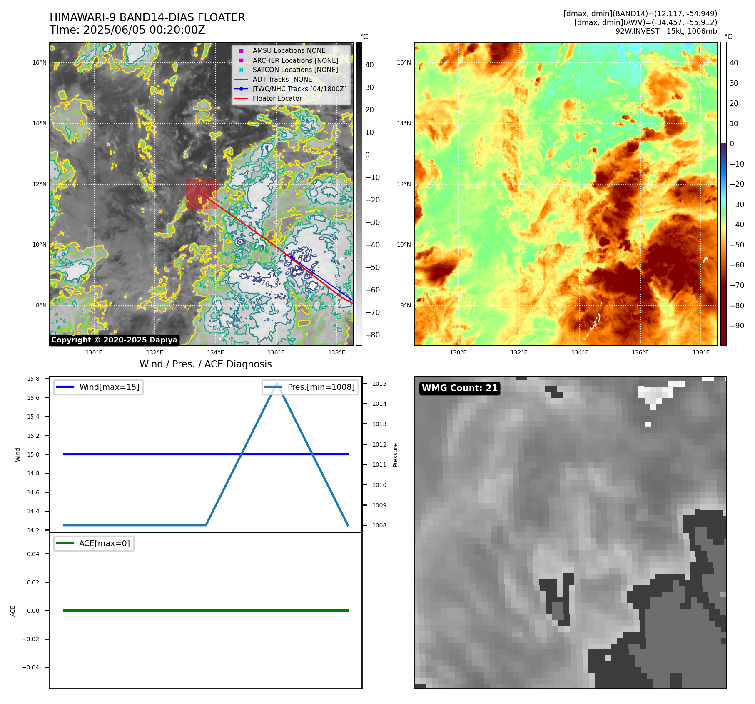This screenshot has width=755, height=704.
Task: Click the Wind axis label
Action: 17,454
